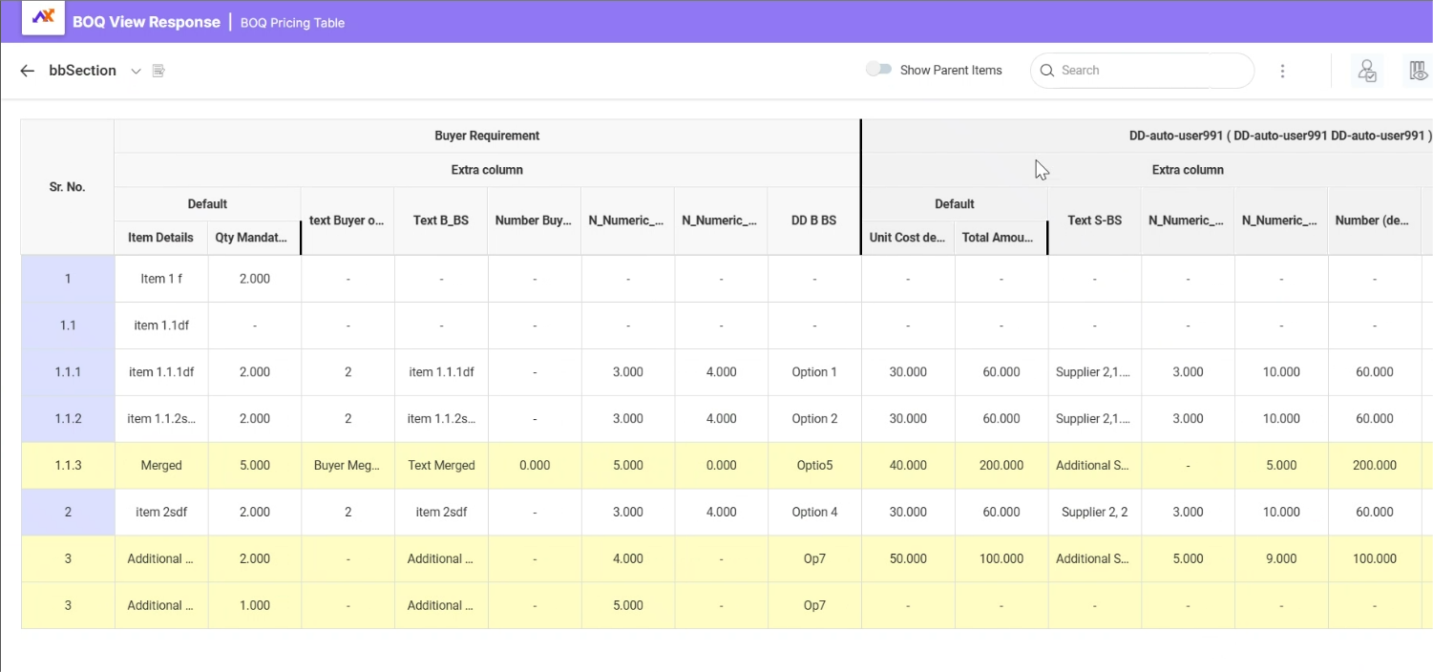Image resolution: width=1433 pixels, height=672 pixels.
Task: Click the app logo in header
Action: (x=43, y=18)
